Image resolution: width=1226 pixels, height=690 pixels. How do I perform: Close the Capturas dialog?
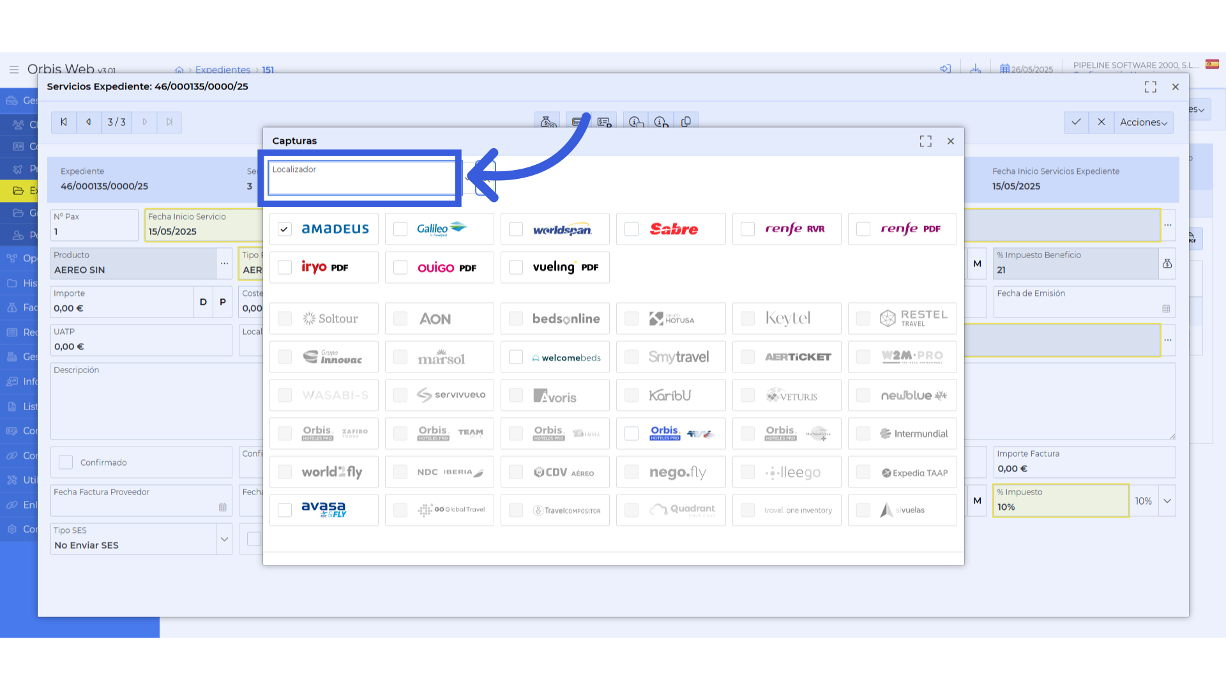[951, 141]
